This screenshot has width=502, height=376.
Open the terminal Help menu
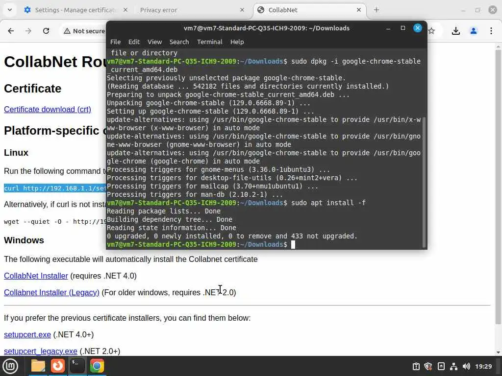coord(237,42)
